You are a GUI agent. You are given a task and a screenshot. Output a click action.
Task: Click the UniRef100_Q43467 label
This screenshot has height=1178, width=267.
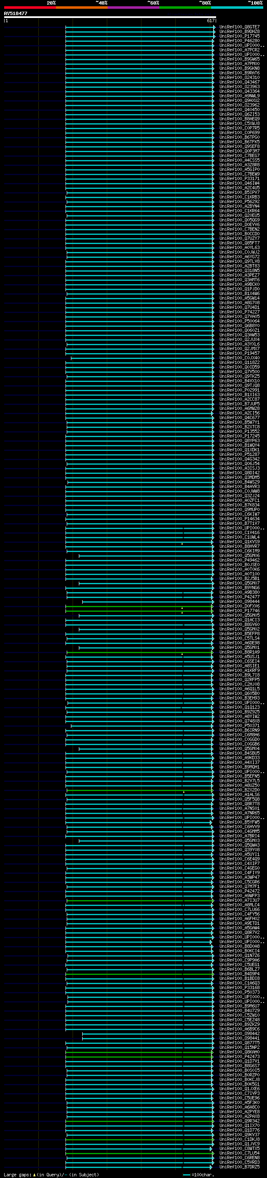(239, 82)
